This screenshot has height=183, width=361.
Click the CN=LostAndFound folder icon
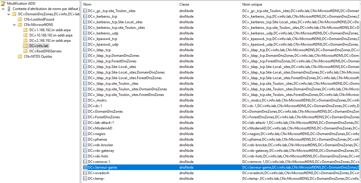point(20,19)
